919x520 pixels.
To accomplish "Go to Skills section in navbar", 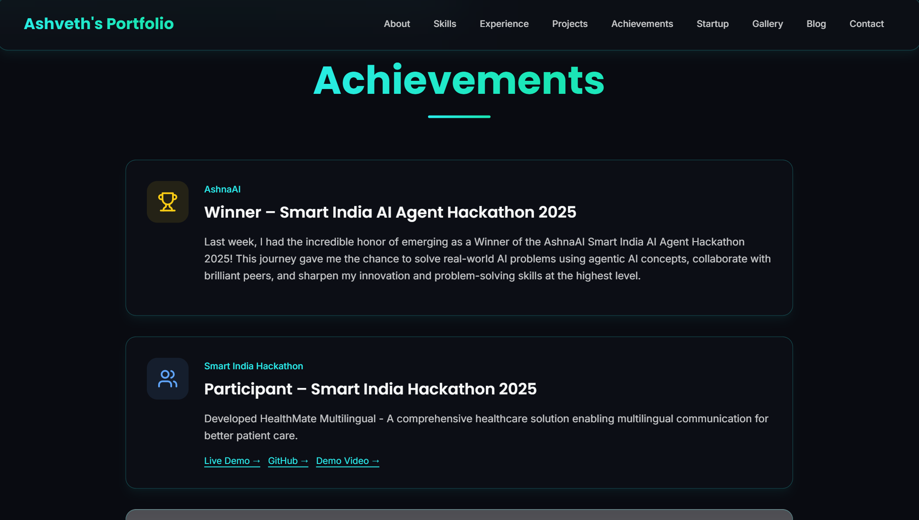I will 445,24.
